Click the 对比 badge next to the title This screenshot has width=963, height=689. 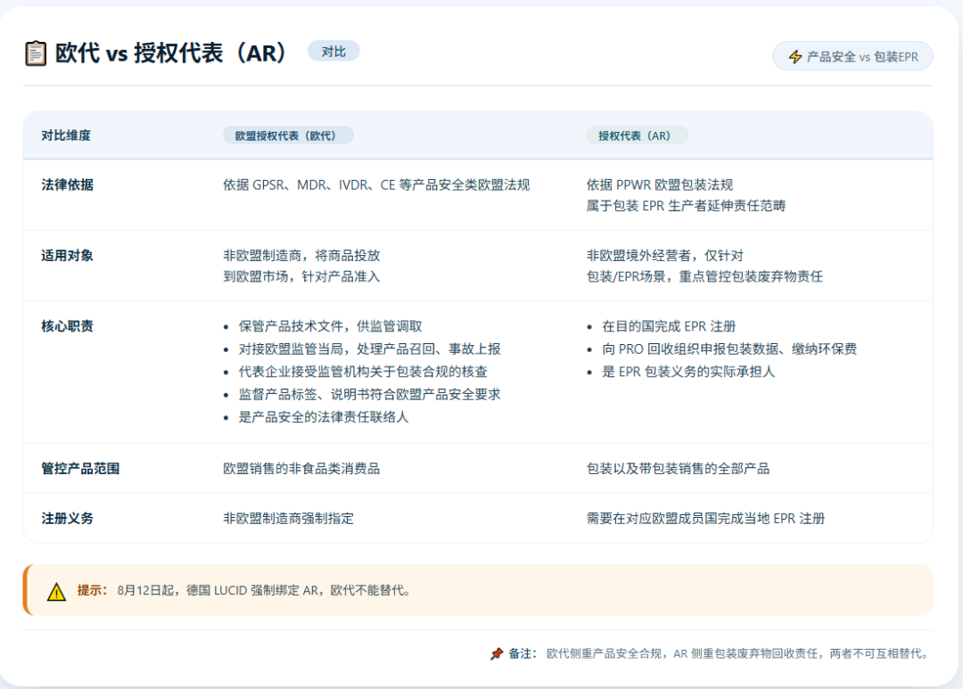333,52
